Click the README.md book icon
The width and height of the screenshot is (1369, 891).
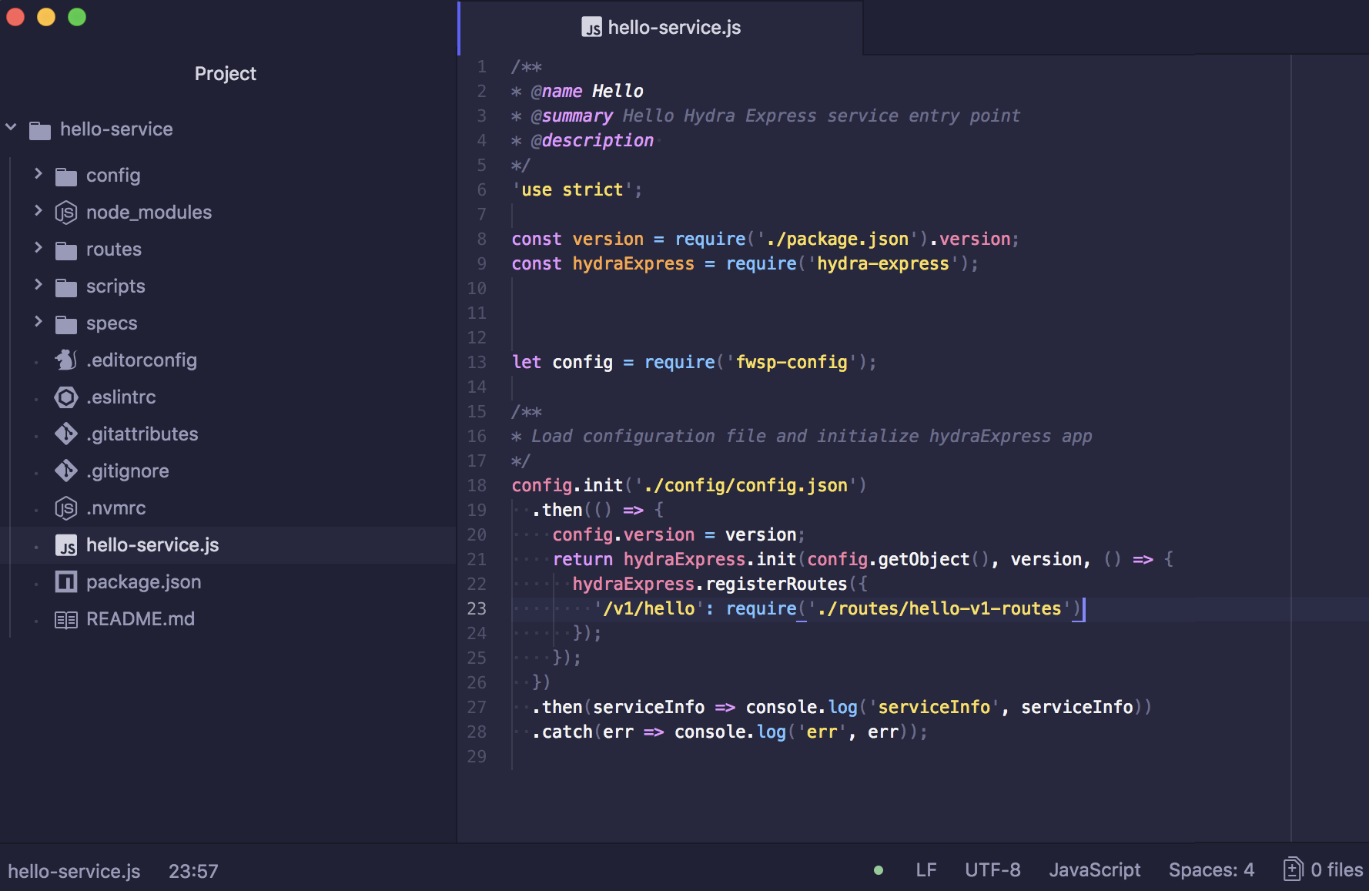[x=66, y=619]
